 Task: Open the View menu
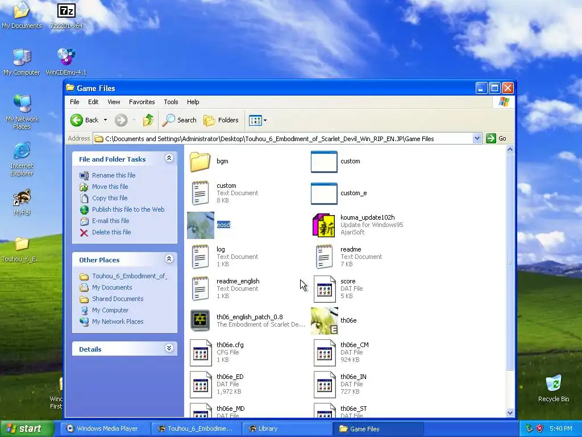coord(114,102)
